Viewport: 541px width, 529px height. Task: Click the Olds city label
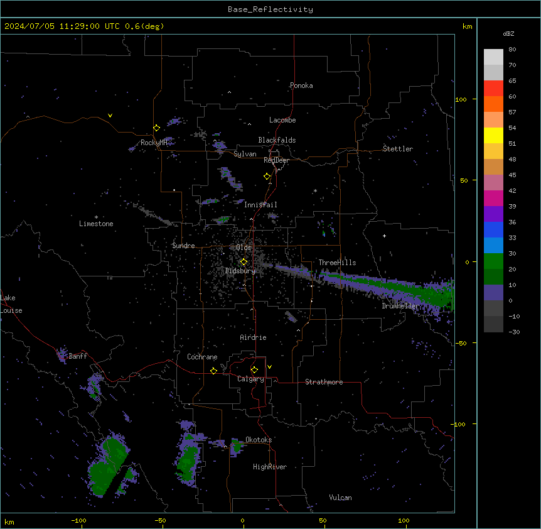tap(244, 248)
